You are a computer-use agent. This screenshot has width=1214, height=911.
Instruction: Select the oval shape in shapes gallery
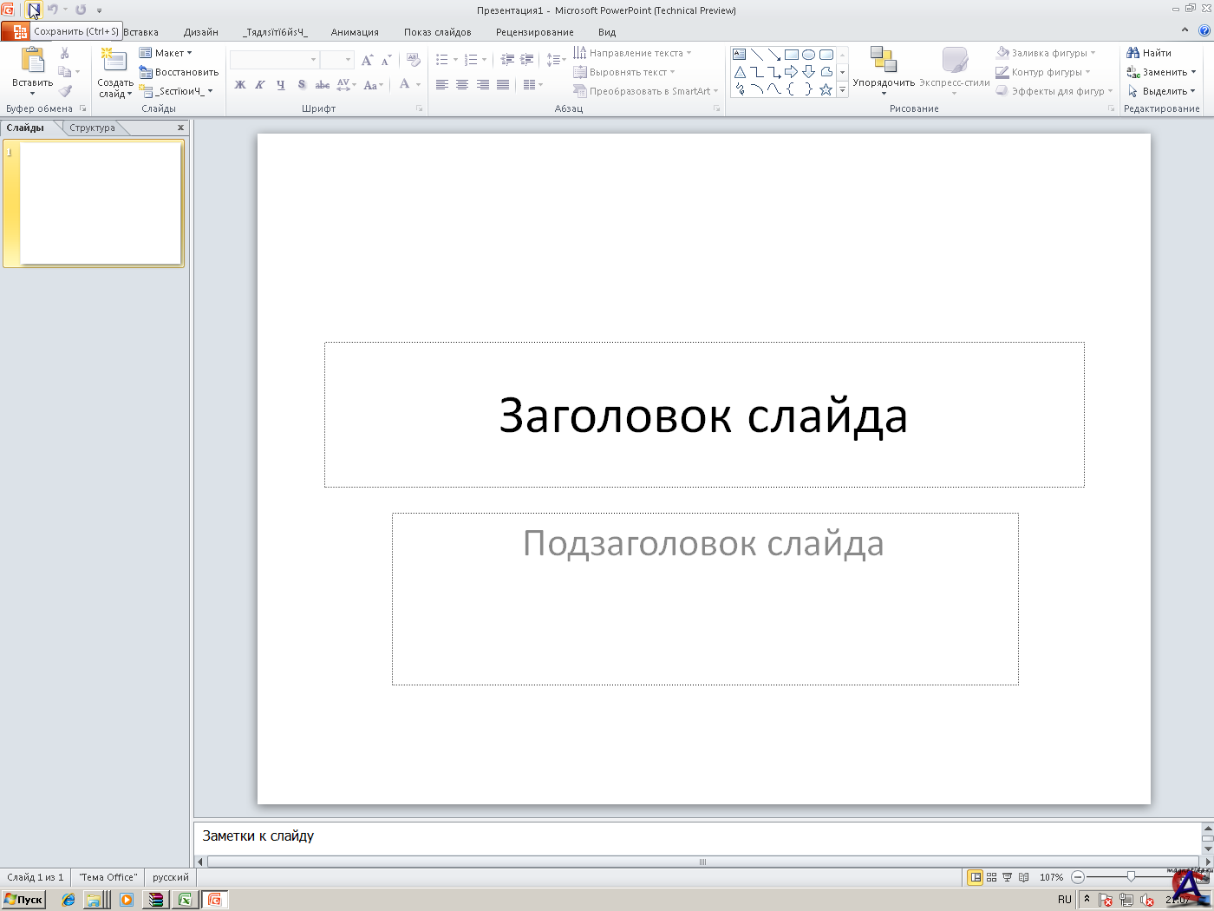tap(808, 55)
